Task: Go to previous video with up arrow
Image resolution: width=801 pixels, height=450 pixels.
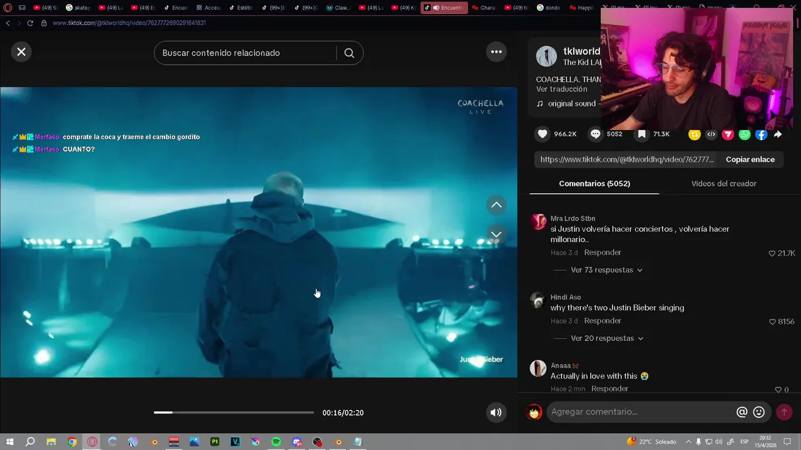Action: point(496,205)
